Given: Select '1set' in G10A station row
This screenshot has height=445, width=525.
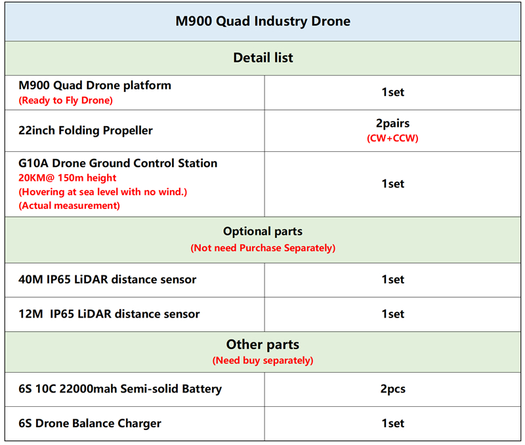Looking at the screenshot, I should click(392, 184).
